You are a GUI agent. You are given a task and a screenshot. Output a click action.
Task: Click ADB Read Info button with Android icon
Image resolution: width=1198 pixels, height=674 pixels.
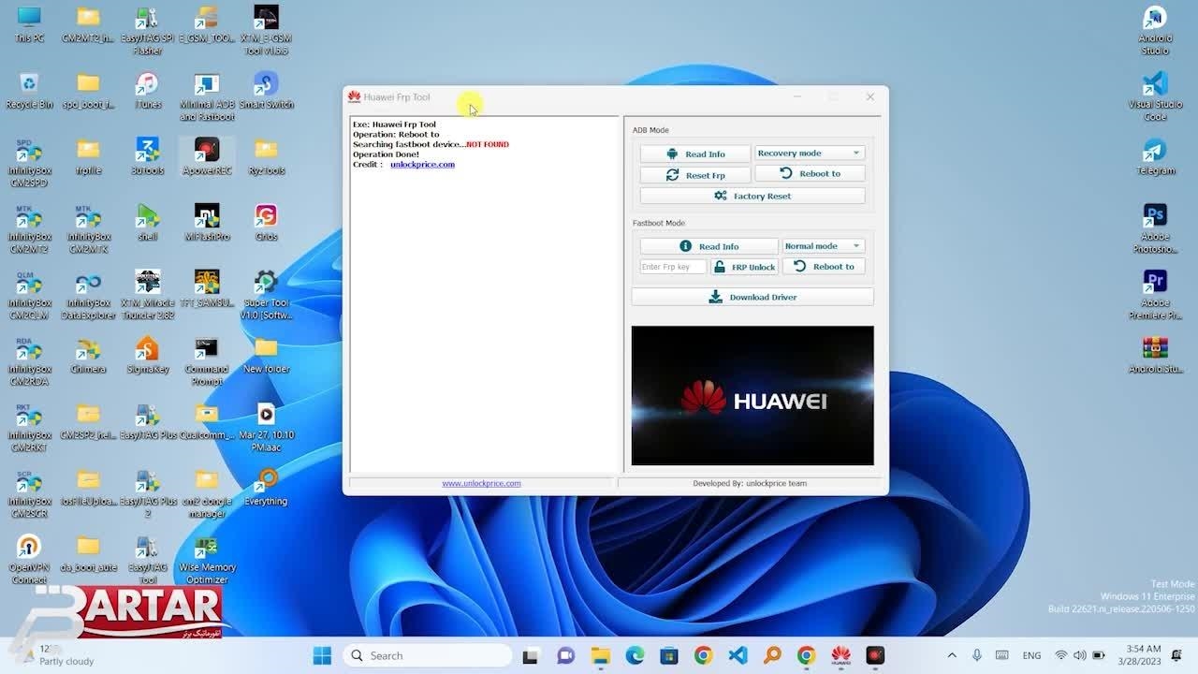click(x=695, y=154)
